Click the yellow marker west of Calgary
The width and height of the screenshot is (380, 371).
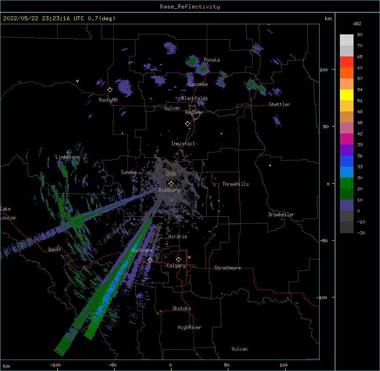click(x=150, y=260)
